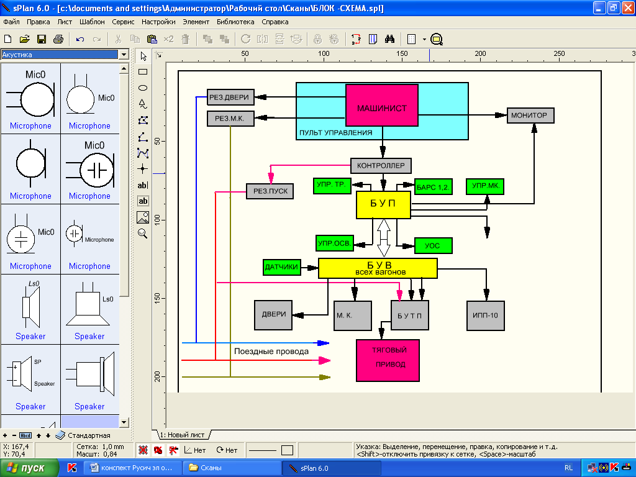This screenshot has height=477, width=636.
Task: Choose the ellipse drawing tool
Action: pos(143,88)
